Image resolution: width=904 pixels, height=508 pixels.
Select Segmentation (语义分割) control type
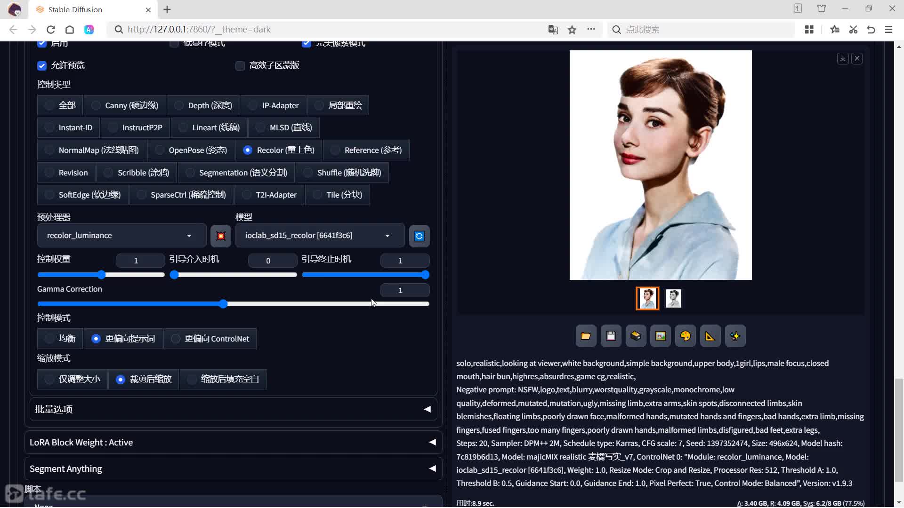coord(236,173)
